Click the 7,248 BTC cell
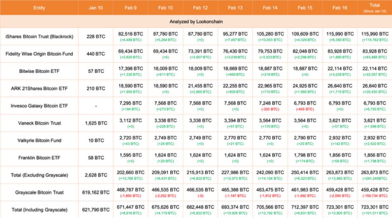The image size is (392, 218). point(270,106)
